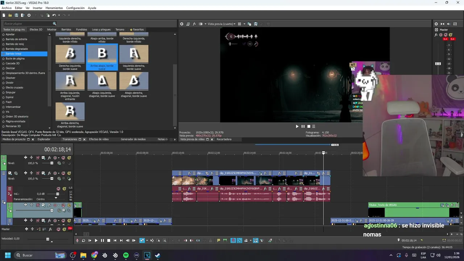This screenshot has width=464, height=261.
Task: Mute the Master track
Action: (58, 229)
